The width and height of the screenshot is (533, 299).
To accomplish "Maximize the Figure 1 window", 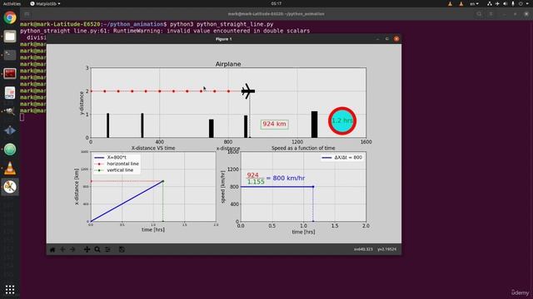I will click(386, 39).
